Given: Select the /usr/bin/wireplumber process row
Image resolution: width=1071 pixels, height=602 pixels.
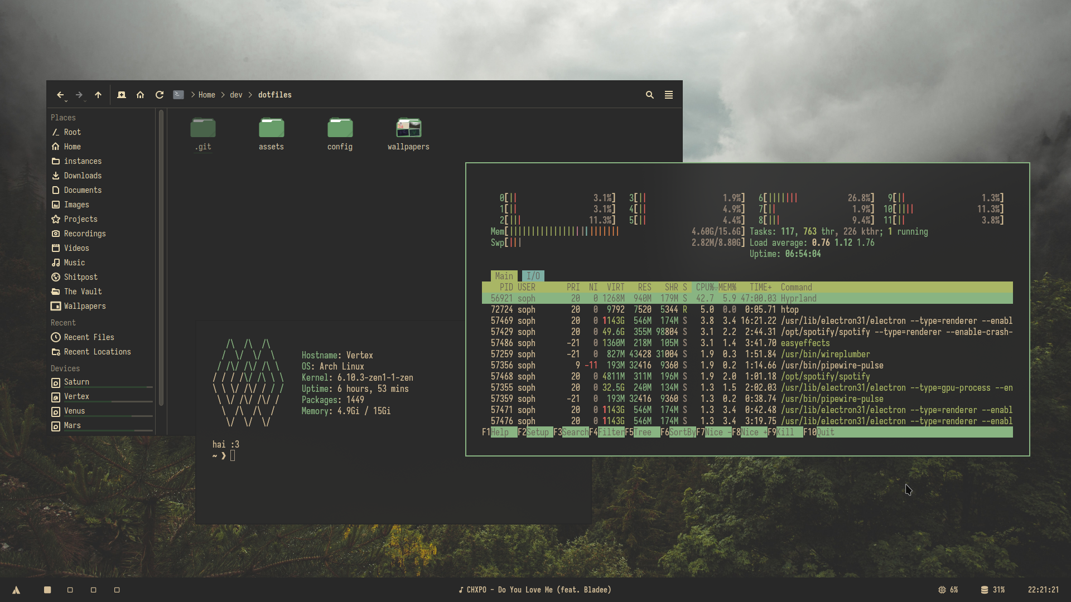Looking at the screenshot, I should (x=747, y=354).
